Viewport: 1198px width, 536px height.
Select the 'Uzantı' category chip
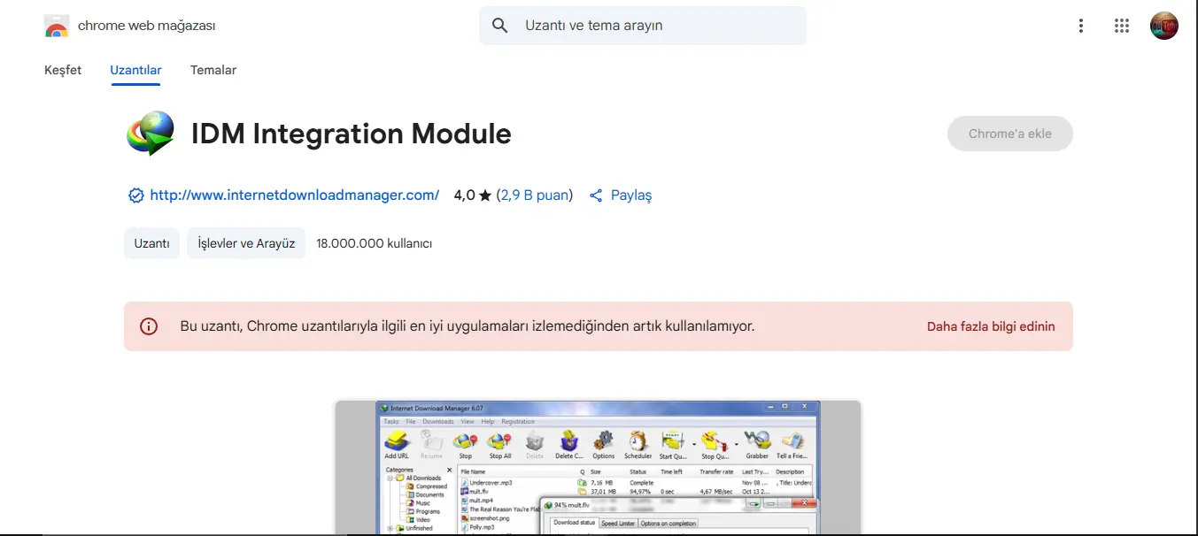151,243
